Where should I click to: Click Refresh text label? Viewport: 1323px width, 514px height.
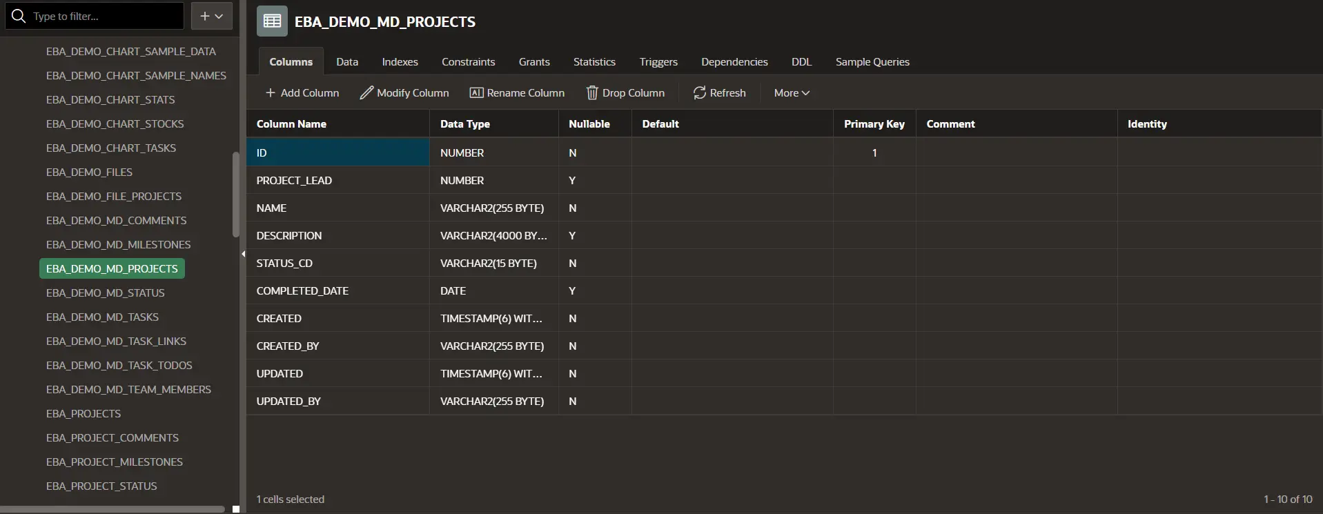pyautogui.click(x=728, y=92)
